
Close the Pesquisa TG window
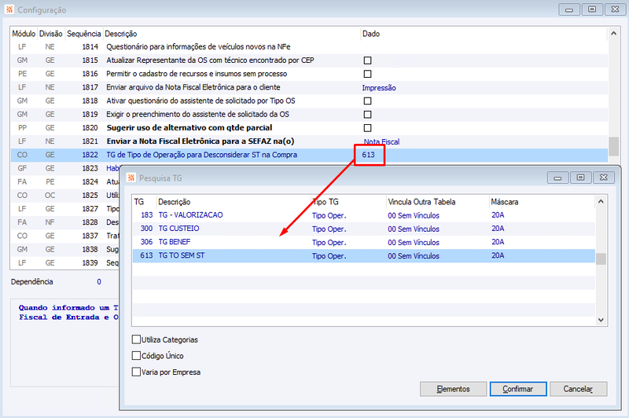pyautogui.click(x=604, y=178)
